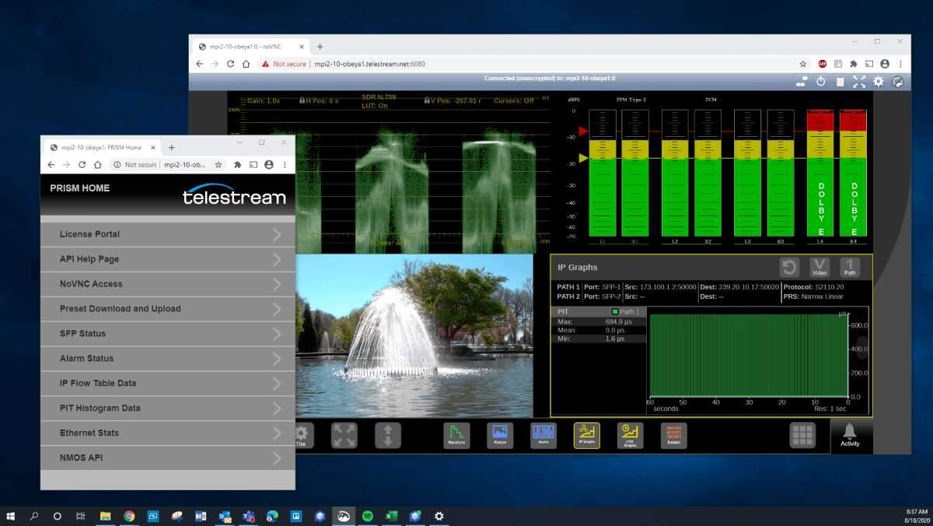This screenshot has width=933, height=526.
Task: Expand License Portal chevron
Action: pos(277,234)
